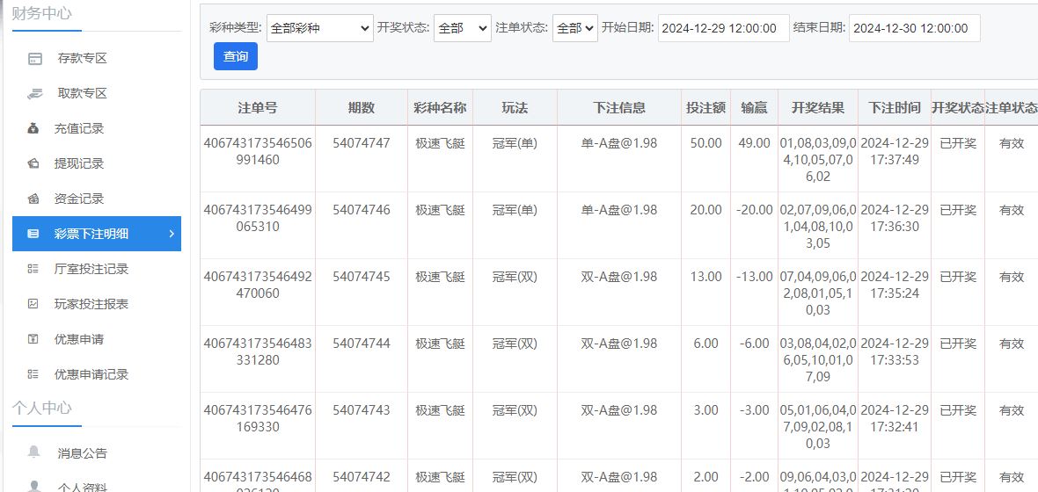The height and width of the screenshot is (492, 1038).
Task: Click the 充值记录 money bag icon
Action: [33, 128]
